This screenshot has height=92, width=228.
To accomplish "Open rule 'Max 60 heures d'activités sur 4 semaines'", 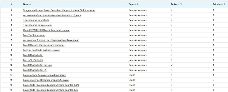I will 44,45.
